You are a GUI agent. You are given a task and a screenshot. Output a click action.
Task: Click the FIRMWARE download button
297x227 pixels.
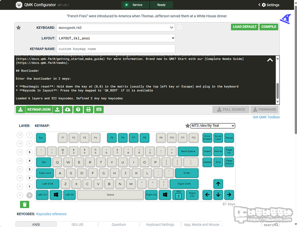[x=265, y=110]
